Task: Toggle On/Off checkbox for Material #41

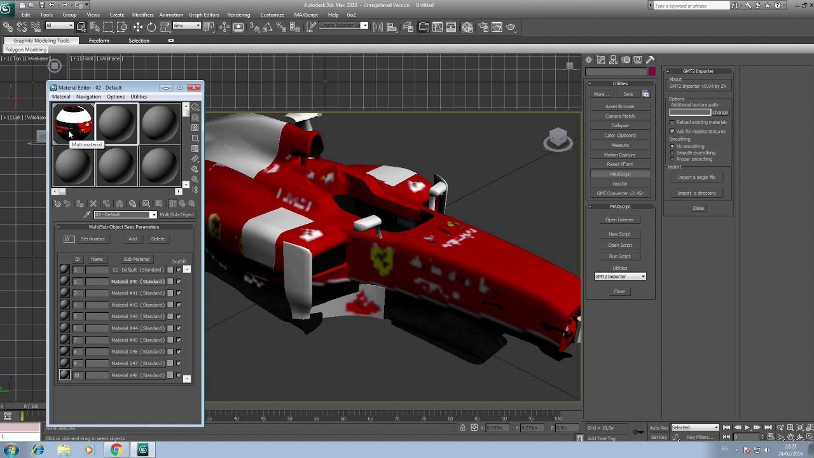Action: coord(179,293)
